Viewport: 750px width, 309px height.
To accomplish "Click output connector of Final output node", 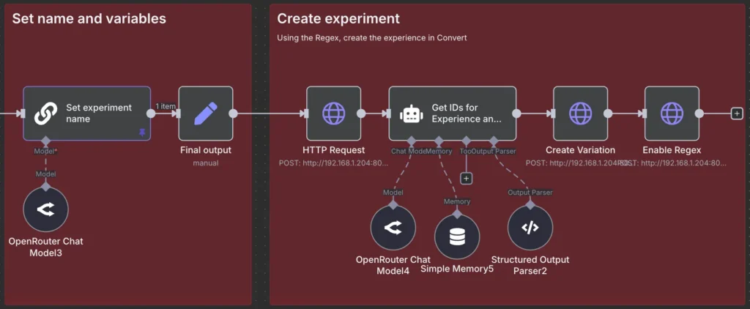I will click(x=233, y=113).
